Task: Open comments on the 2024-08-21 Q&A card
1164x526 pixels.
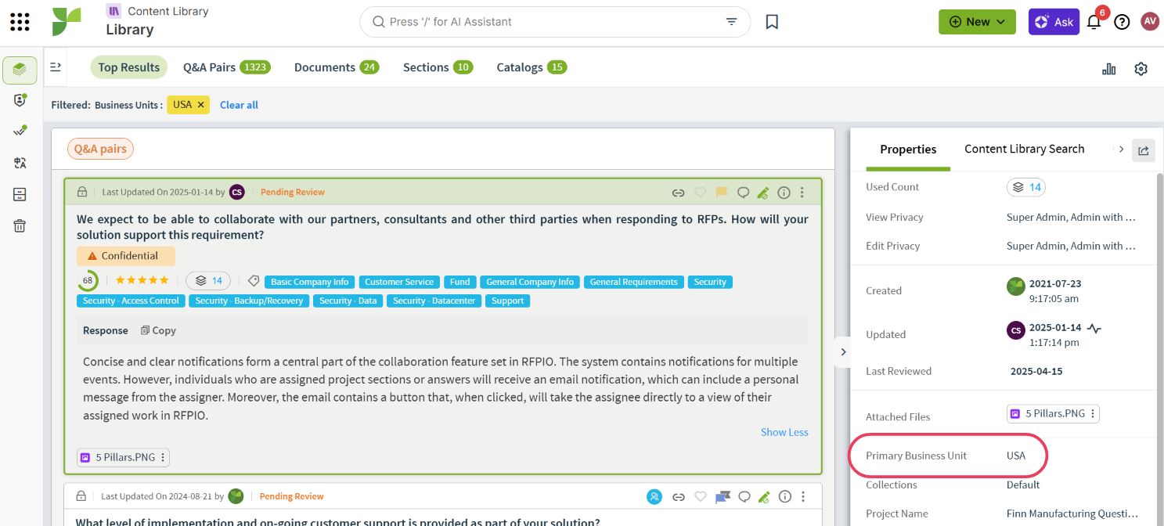Action: click(x=744, y=496)
